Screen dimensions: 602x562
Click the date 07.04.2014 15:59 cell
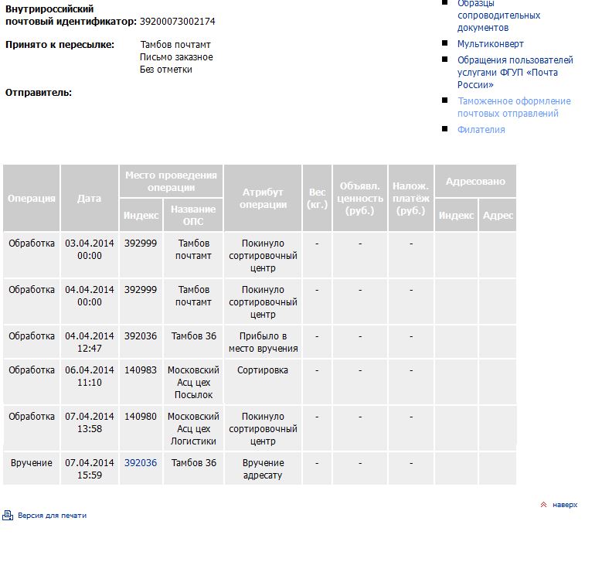click(90, 469)
